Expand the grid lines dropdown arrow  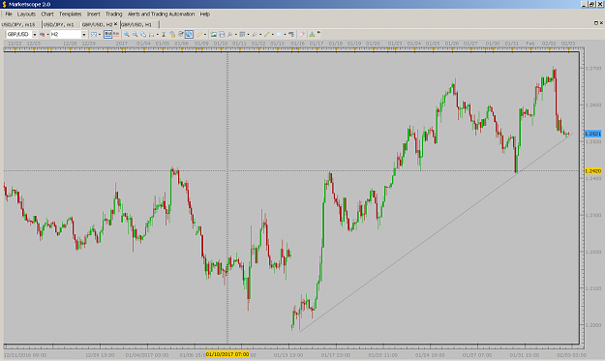(248, 34)
